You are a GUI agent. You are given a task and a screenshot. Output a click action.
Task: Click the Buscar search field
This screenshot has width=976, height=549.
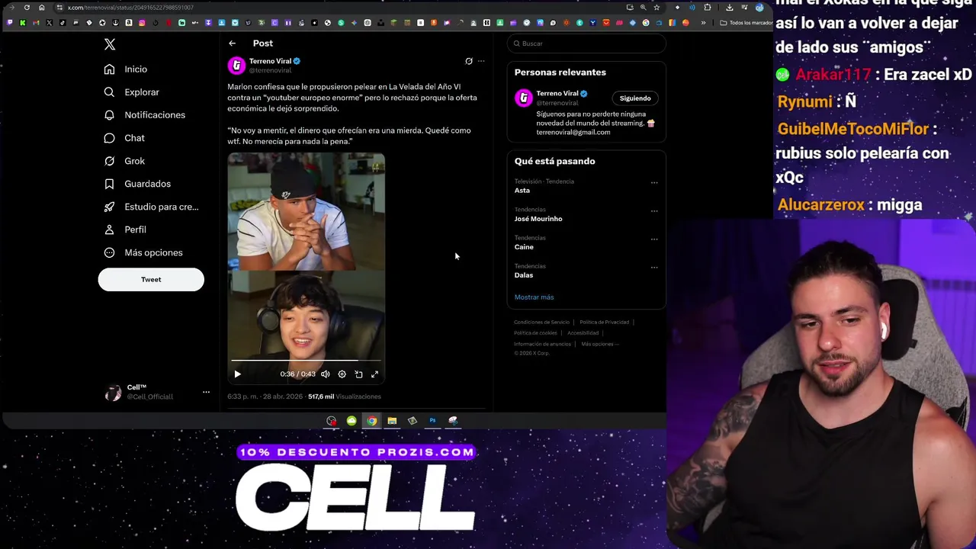click(x=586, y=43)
